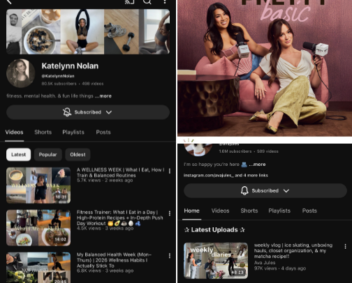Play the weekly diaries vlog thumbnail
The width and height of the screenshot is (352, 283).
[216, 261]
